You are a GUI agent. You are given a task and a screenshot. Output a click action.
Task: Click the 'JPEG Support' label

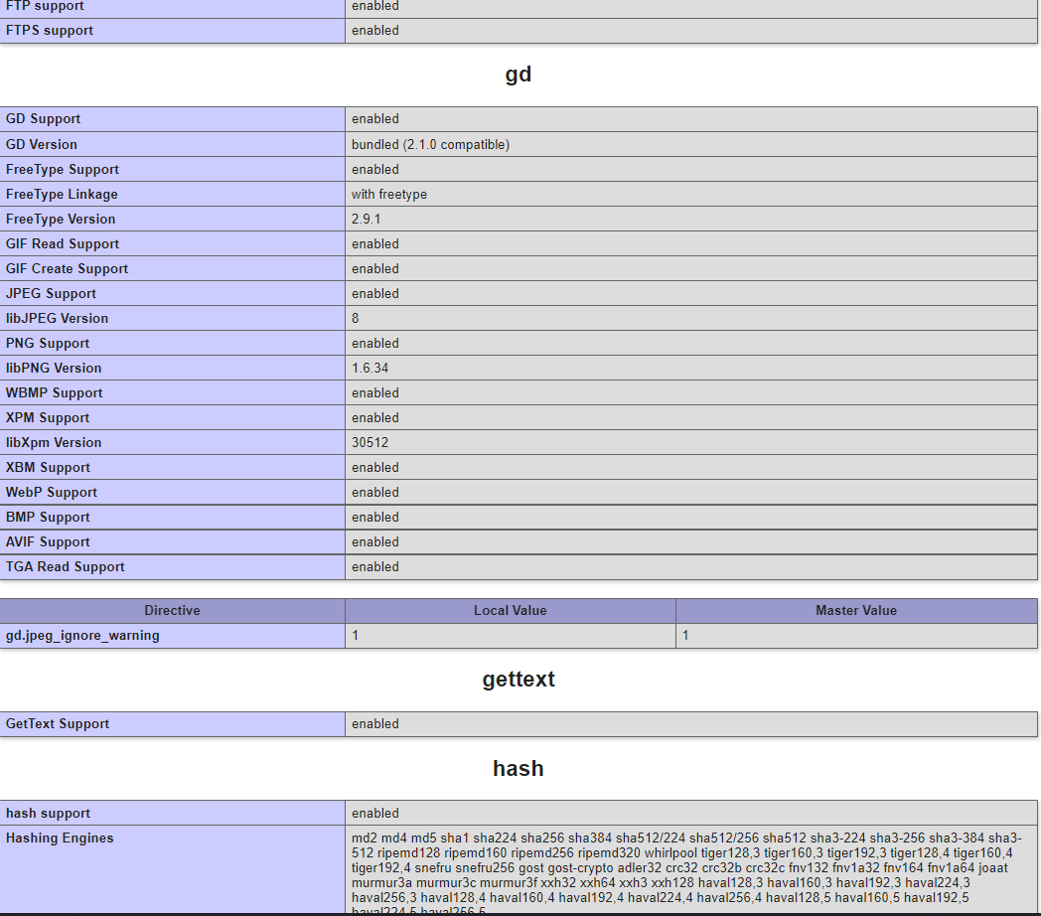click(51, 294)
